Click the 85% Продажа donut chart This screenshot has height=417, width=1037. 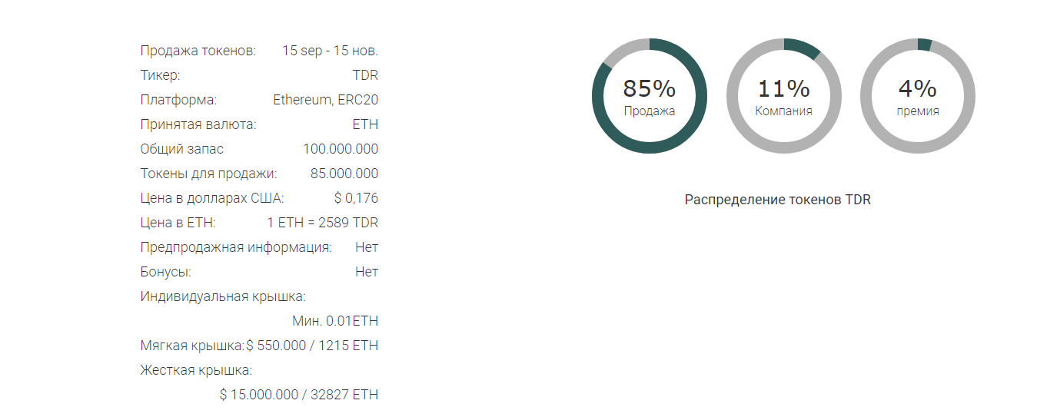[649, 96]
